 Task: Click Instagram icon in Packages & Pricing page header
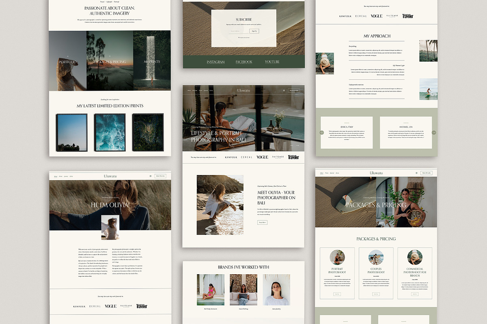(x=416, y=173)
